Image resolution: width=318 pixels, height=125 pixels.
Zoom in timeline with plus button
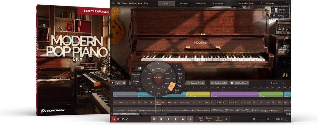[x=289, y=114]
